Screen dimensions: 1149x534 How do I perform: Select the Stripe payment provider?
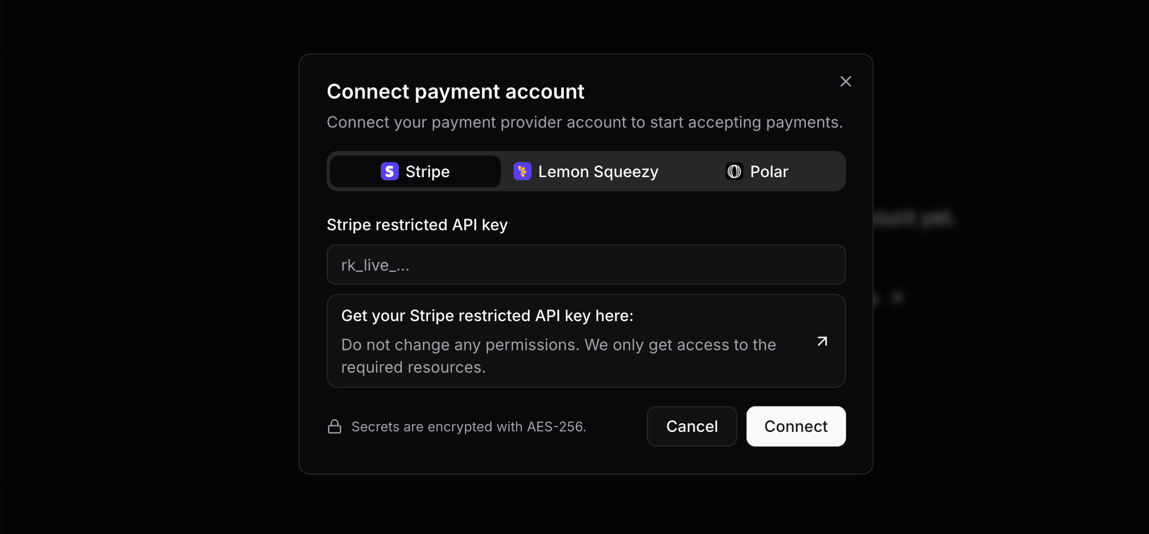tap(415, 172)
